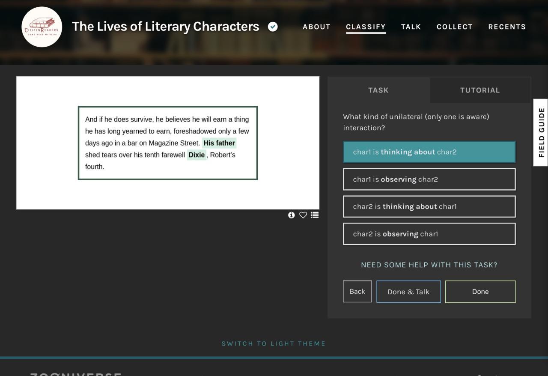View Recents in navigation
548x376 pixels.
[x=507, y=27]
